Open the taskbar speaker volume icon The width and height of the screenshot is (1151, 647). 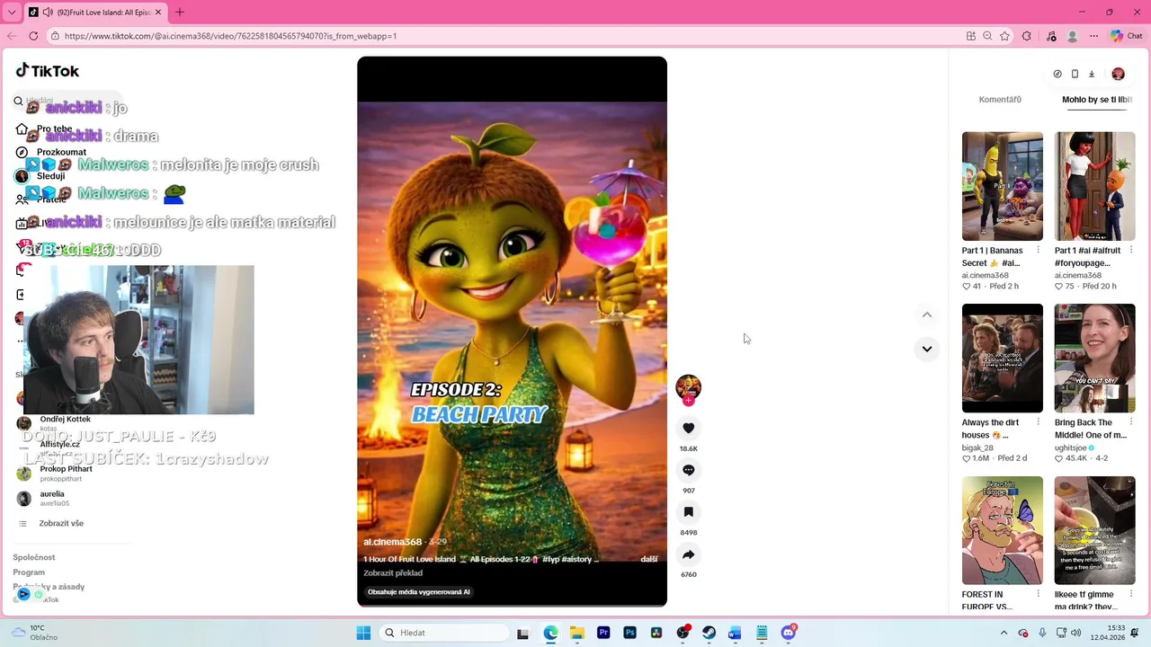tap(1078, 633)
